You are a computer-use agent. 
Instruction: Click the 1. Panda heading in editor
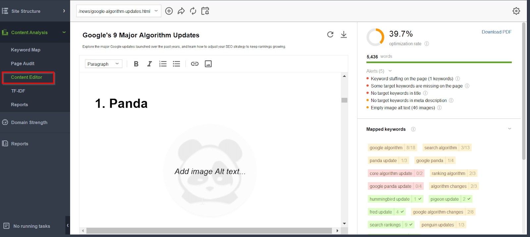[121, 104]
